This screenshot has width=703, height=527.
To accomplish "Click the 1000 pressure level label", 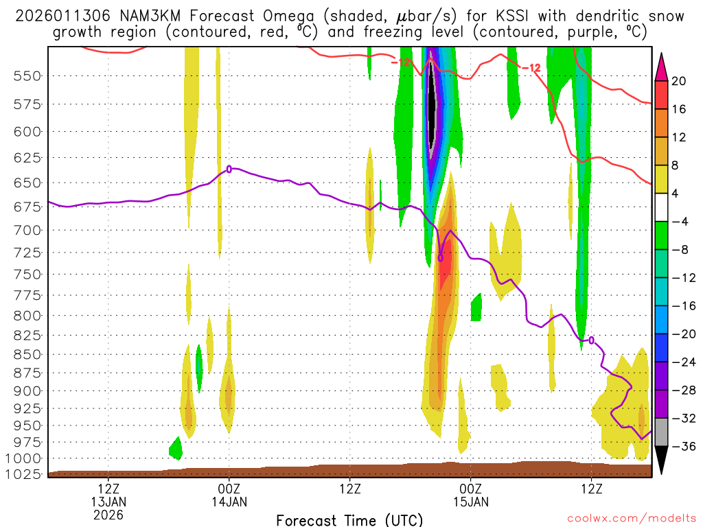I will click(x=23, y=458).
